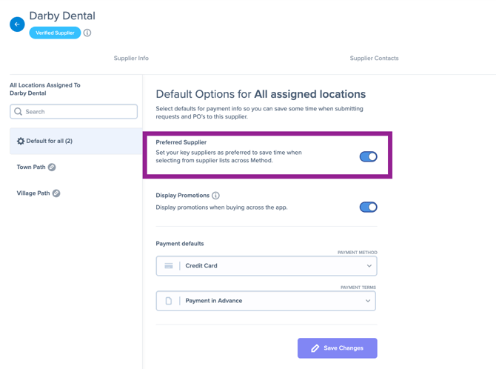
Task: Select Town Path location in sidebar
Action: [x=31, y=167]
